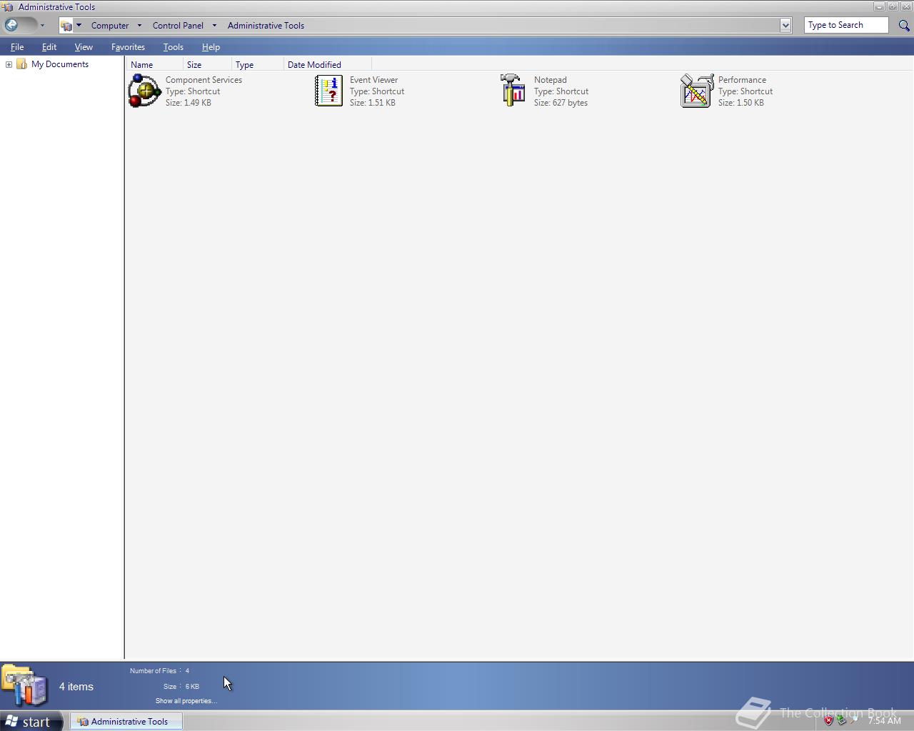Sort by the Date Modified column header
This screenshot has width=914, height=731.
click(x=328, y=64)
